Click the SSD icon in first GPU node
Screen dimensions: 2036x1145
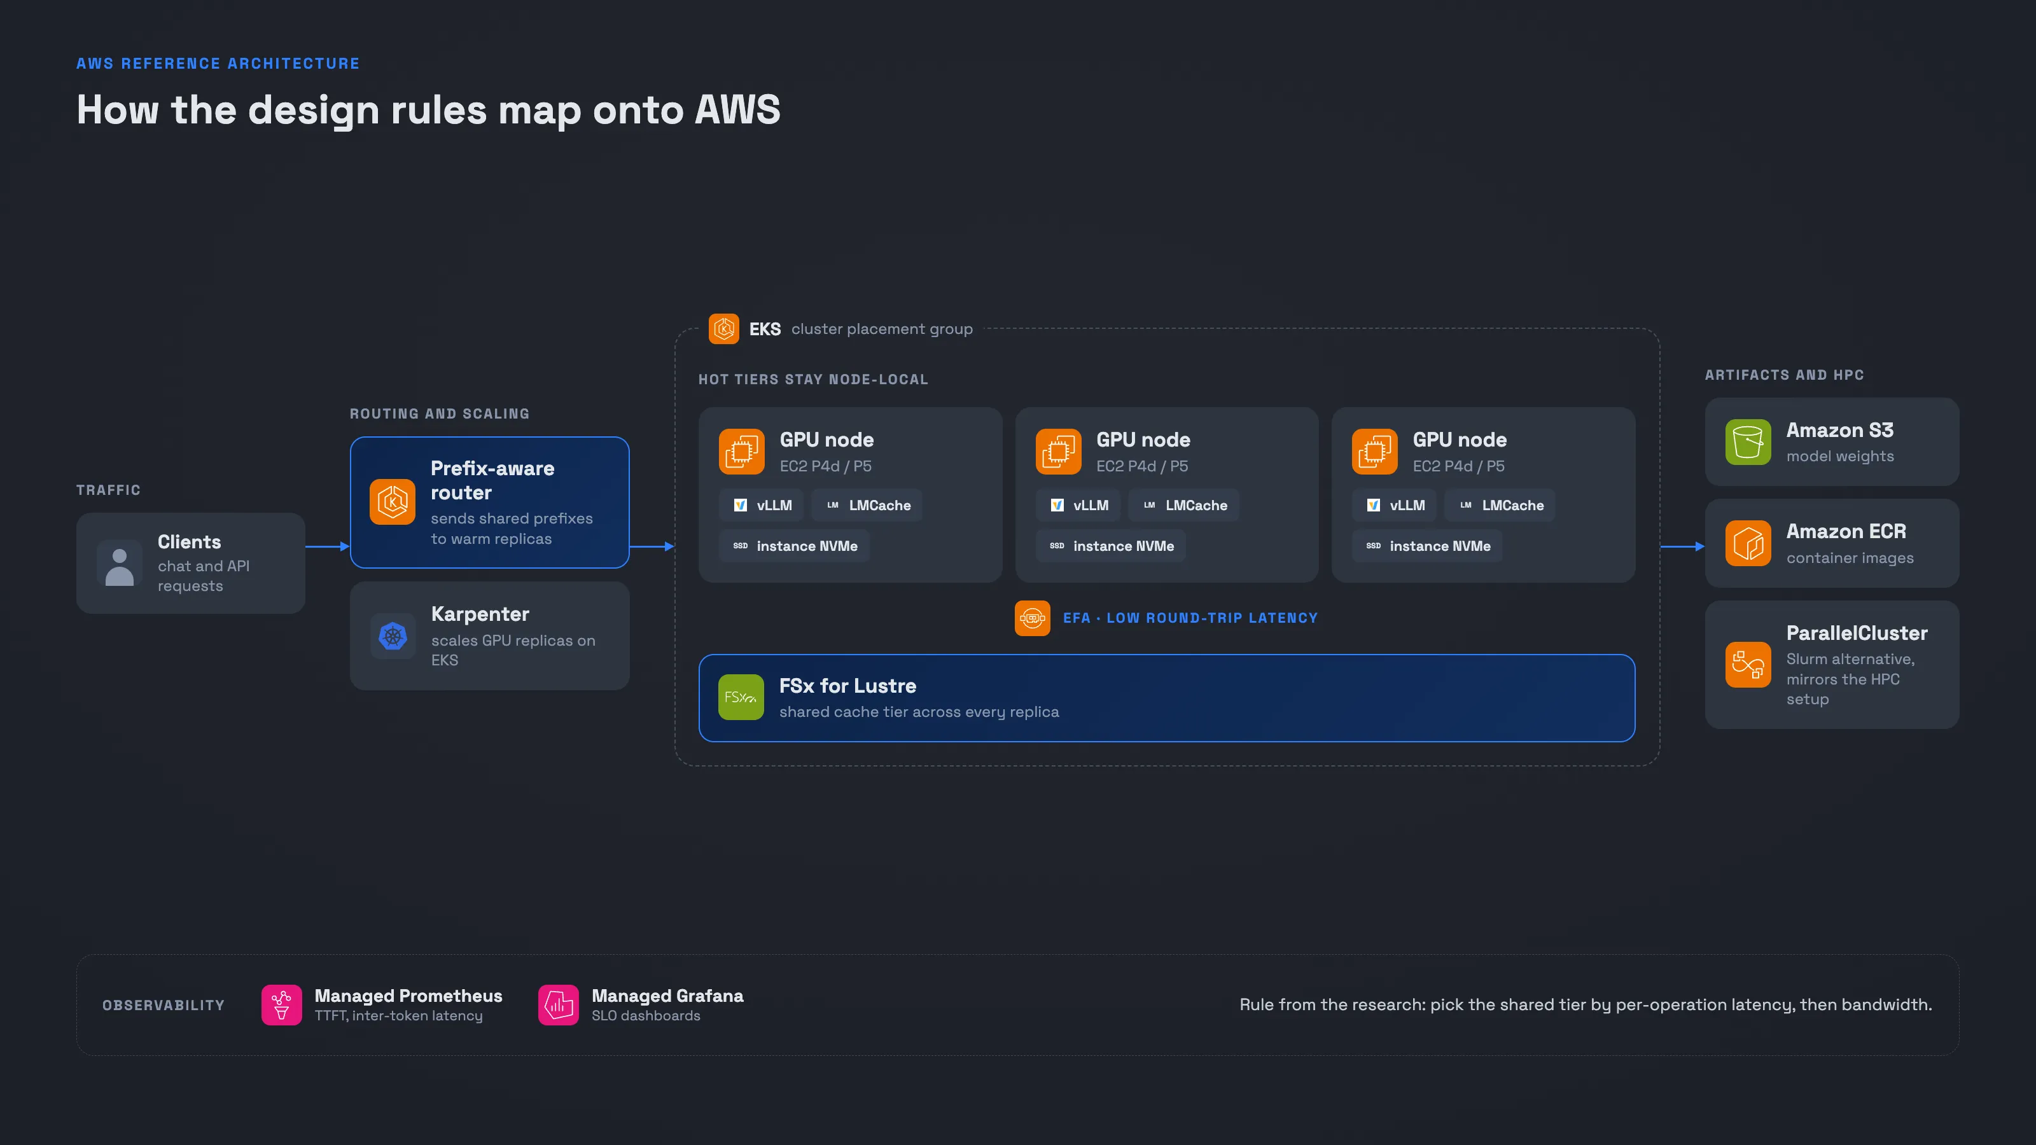pyautogui.click(x=741, y=546)
